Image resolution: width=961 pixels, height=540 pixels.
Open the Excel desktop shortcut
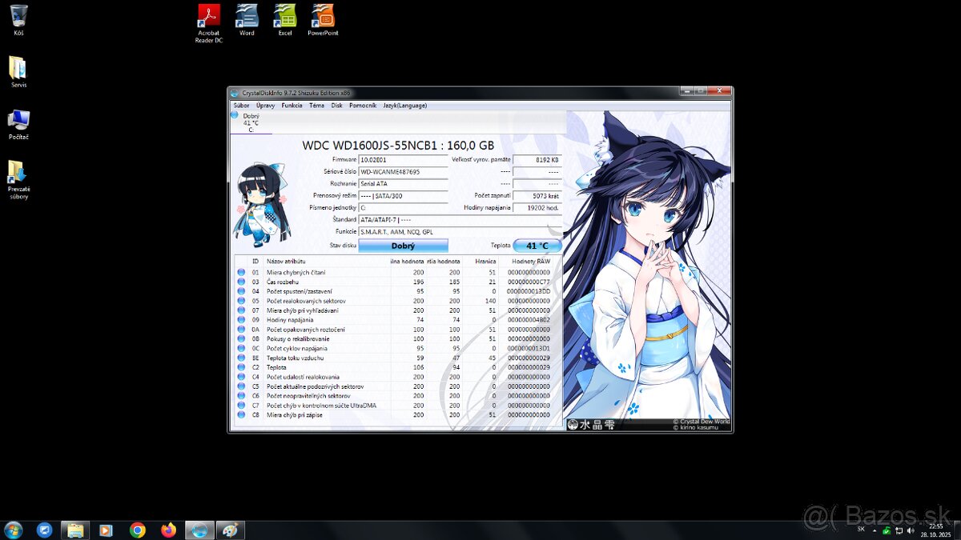pyautogui.click(x=285, y=16)
